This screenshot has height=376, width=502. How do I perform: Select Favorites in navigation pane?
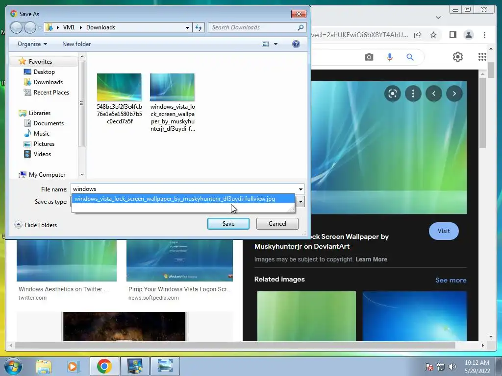[40, 61]
